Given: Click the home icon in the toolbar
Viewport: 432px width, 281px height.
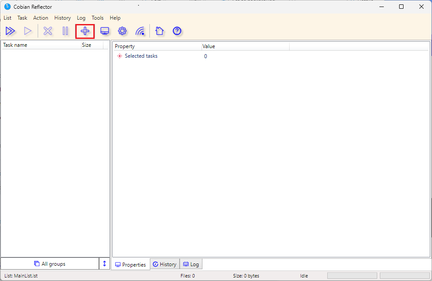Looking at the screenshot, I should point(159,31).
